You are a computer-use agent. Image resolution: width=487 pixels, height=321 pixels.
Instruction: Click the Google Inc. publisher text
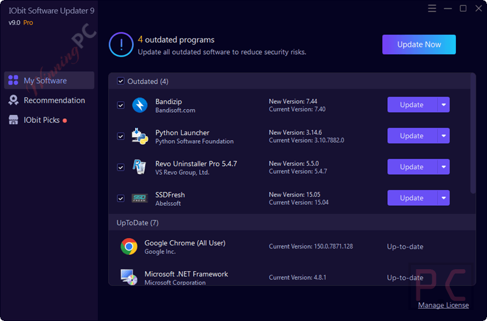(160, 252)
